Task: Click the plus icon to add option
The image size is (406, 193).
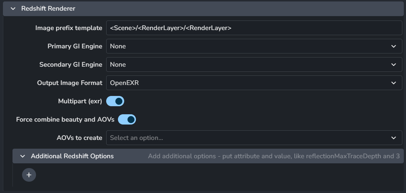Action: [x=29, y=175]
